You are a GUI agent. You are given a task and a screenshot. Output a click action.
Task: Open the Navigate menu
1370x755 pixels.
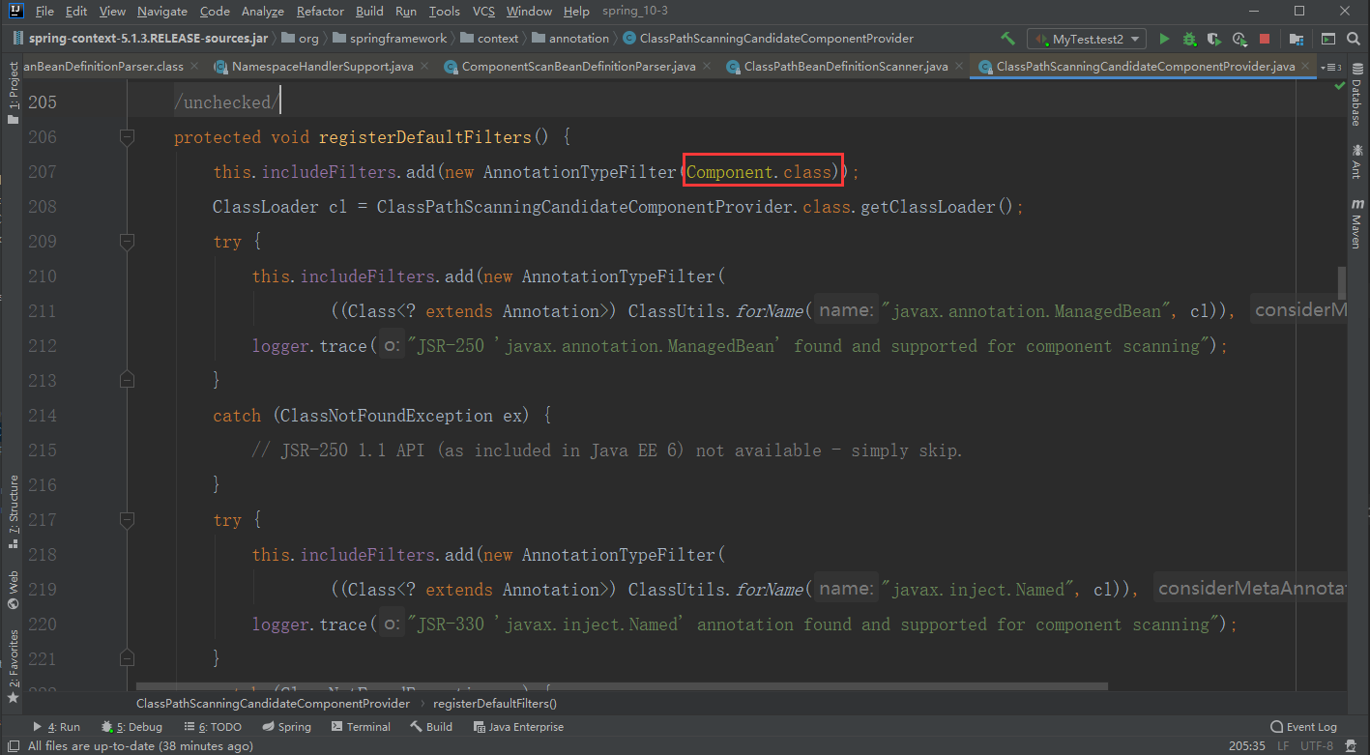point(162,12)
